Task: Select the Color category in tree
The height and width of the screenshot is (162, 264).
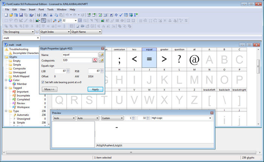Action: (x=16, y=80)
